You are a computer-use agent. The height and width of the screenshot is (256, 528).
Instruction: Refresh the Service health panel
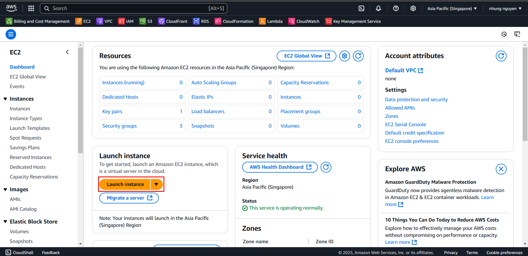point(326,167)
